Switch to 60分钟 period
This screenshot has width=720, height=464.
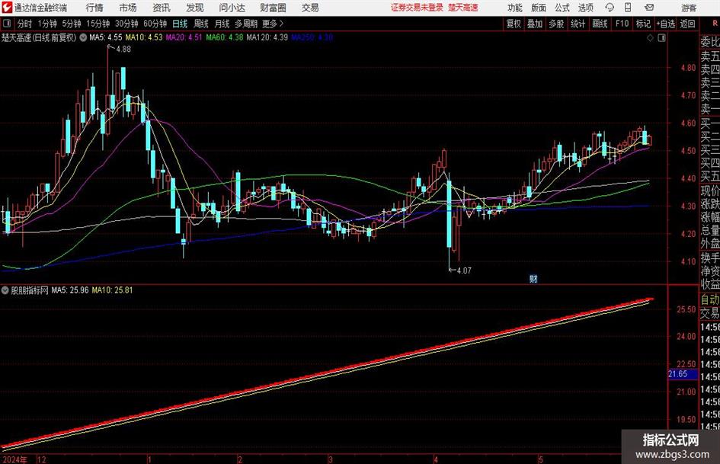155,24
